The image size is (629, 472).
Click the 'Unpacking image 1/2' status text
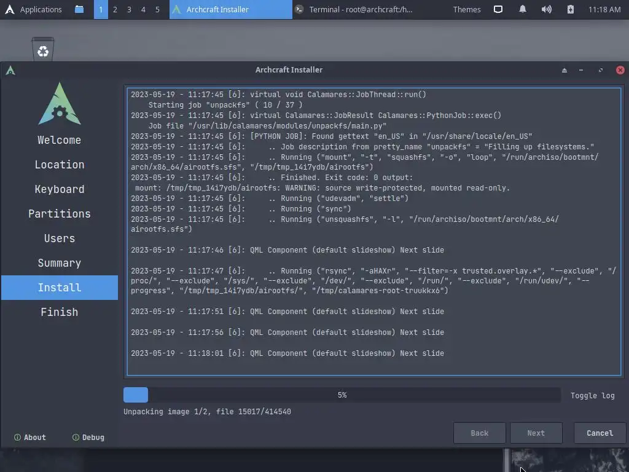click(207, 412)
